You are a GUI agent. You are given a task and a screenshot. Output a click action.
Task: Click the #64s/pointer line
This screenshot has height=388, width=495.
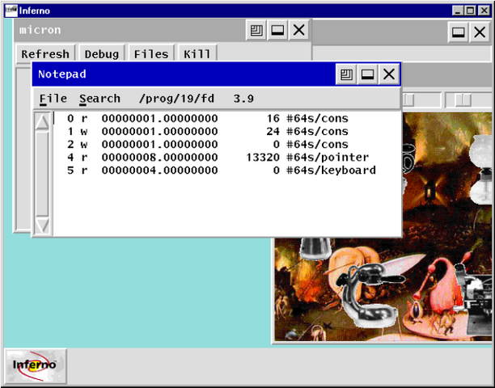point(218,158)
